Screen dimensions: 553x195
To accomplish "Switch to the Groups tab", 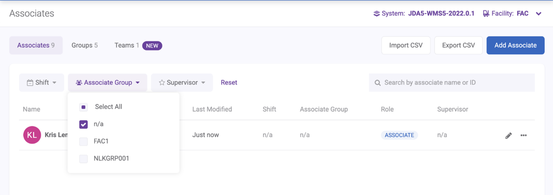I will pyautogui.click(x=84, y=45).
